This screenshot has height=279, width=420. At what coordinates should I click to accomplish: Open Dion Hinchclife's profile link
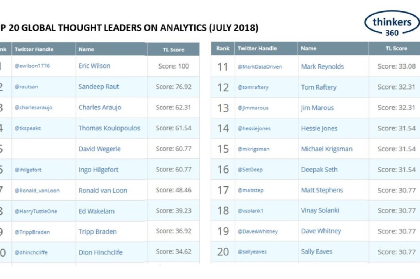pyautogui.click(x=101, y=252)
